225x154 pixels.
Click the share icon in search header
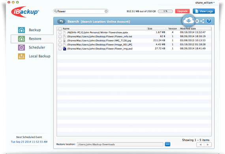pos(202,21)
